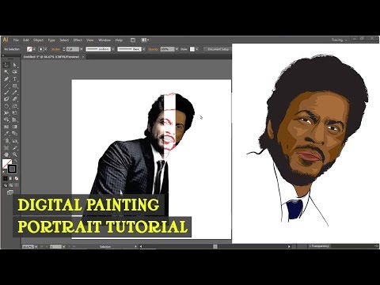Set paint mode to Color
This screenshot has height=285, width=380.
pos(6,179)
